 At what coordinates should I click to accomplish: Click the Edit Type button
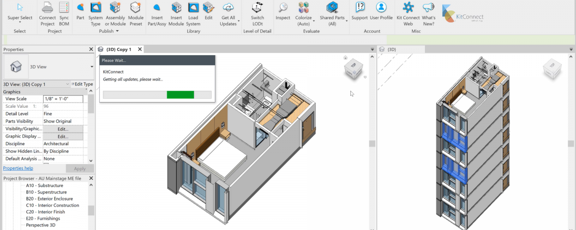(x=82, y=84)
